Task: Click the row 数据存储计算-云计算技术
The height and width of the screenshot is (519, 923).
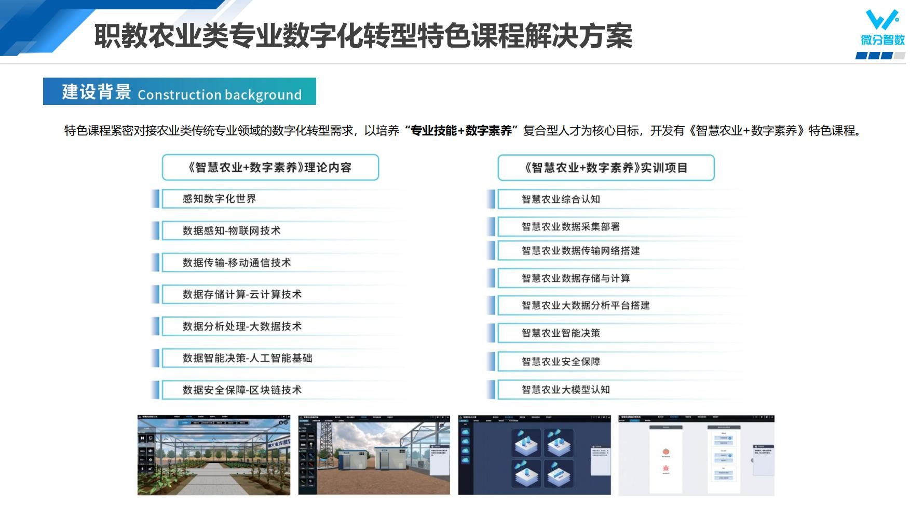Action: pos(278,294)
